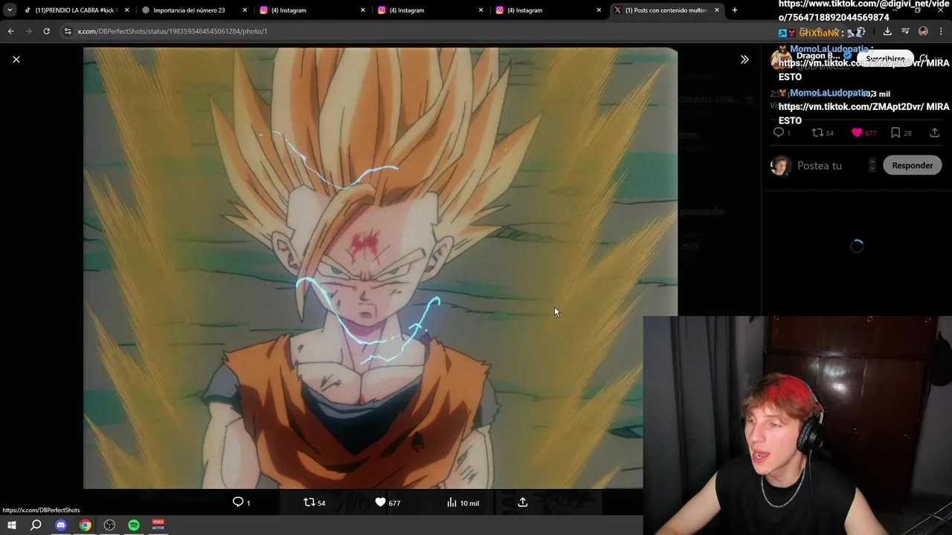Click the Dragon Ball Gohan photo
The width and height of the screenshot is (952, 535).
(380, 268)
